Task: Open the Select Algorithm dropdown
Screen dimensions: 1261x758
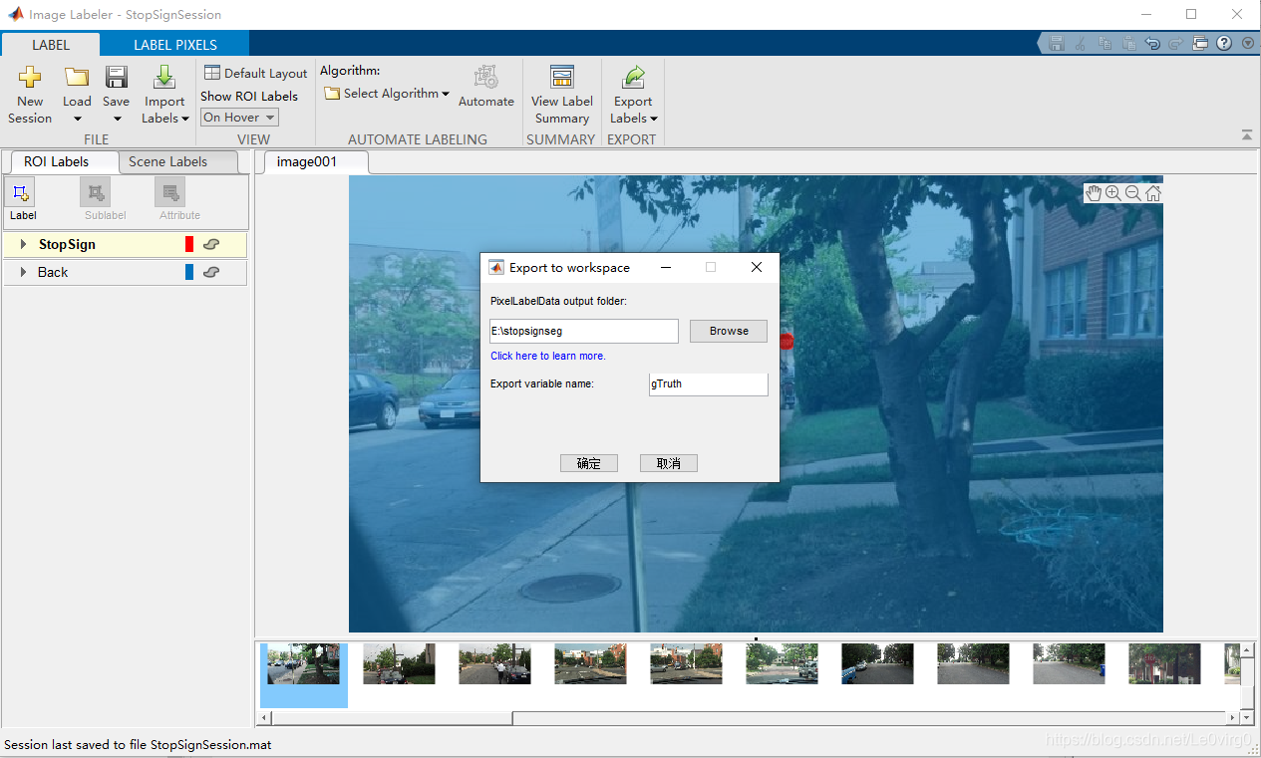Action: [x=387, y=94]
